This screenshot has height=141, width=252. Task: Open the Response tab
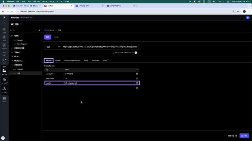pos(95,60)
